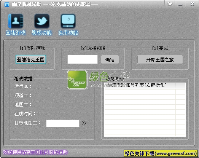
Task: Click the >> go arrow beside 目标地图ID
Action: [84, 123]
